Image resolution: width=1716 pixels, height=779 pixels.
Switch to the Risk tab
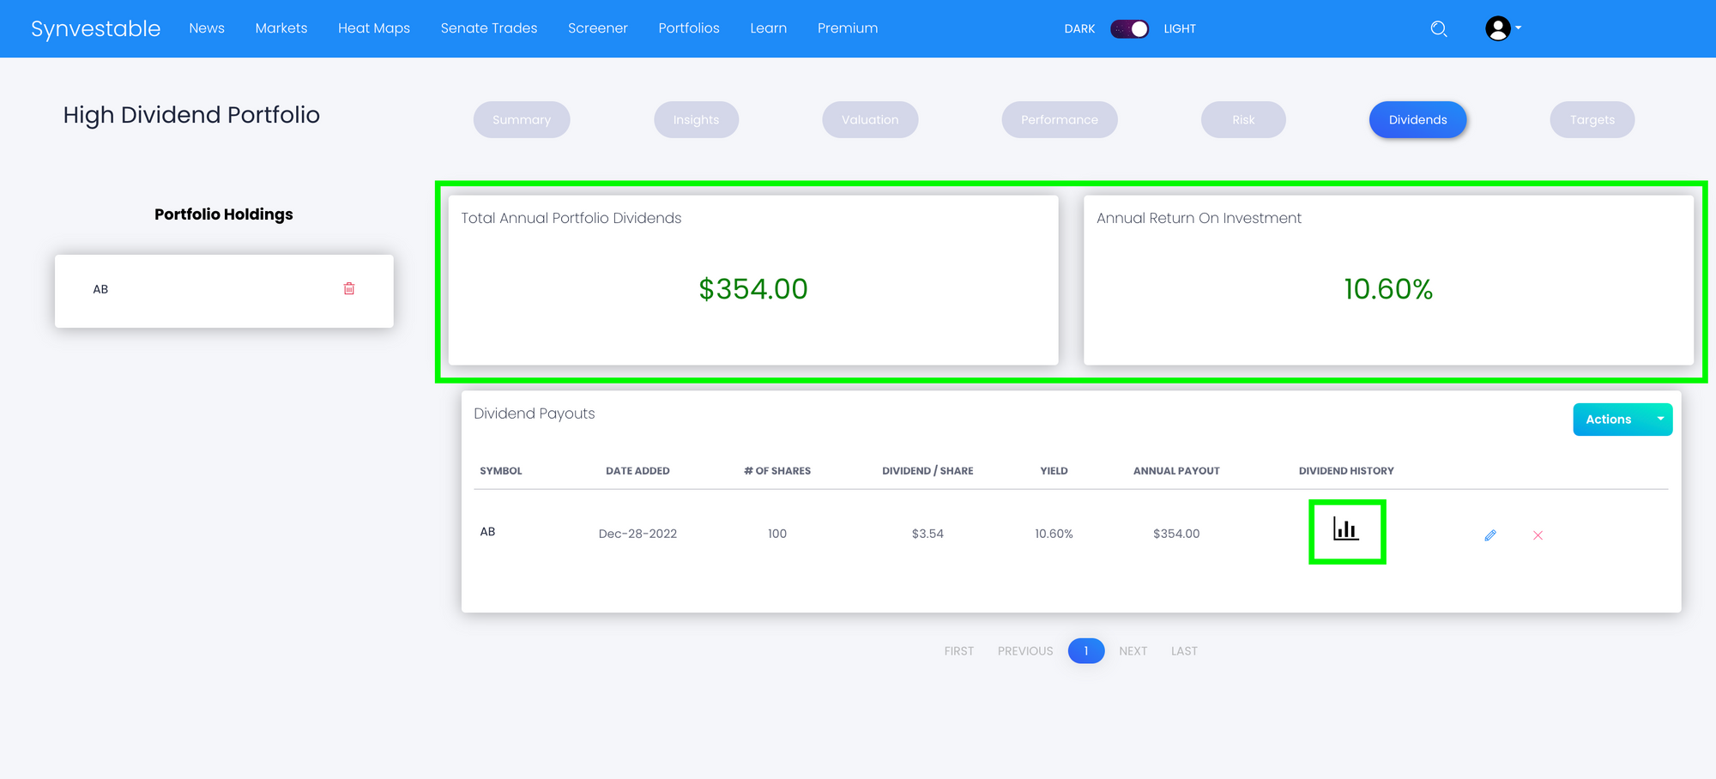[1243, 120]
